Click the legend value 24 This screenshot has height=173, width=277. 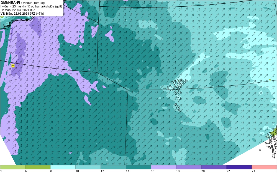coord(253,171)
